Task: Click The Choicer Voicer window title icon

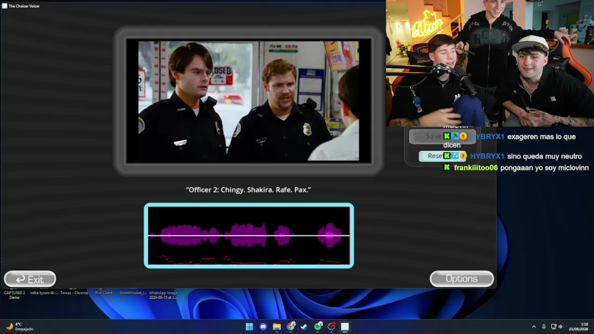Action: click(x=5, y=6)
